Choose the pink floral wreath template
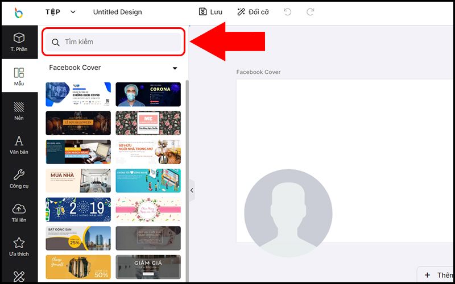Screen dimensions: 455x284 pyautogui.click(x=148, y=210)
